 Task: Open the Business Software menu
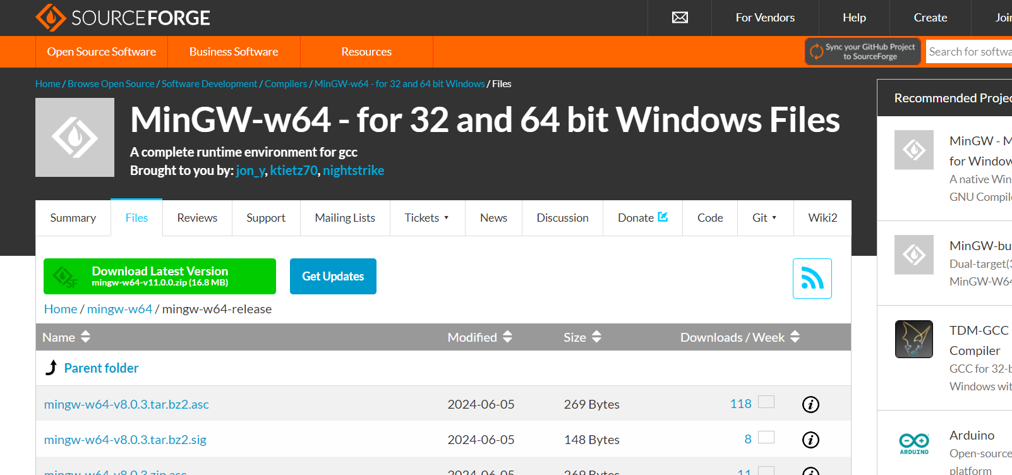point(234,52)
